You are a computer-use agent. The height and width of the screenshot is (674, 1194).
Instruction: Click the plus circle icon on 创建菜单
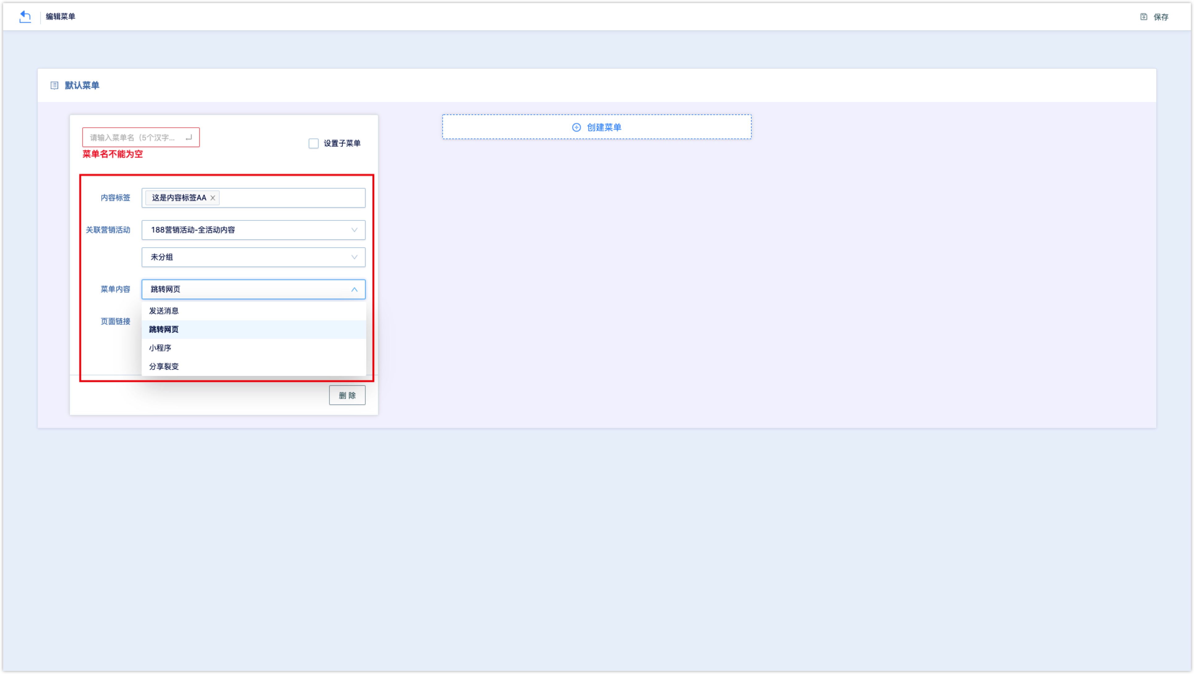tap(576, 127)
